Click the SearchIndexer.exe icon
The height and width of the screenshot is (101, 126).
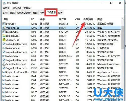[4, 64]
